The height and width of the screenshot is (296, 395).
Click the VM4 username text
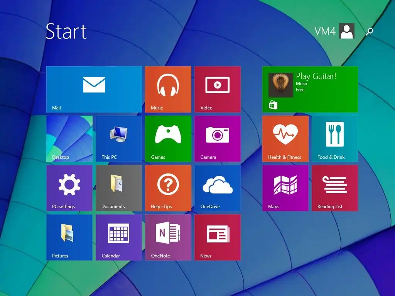(325, 31)
